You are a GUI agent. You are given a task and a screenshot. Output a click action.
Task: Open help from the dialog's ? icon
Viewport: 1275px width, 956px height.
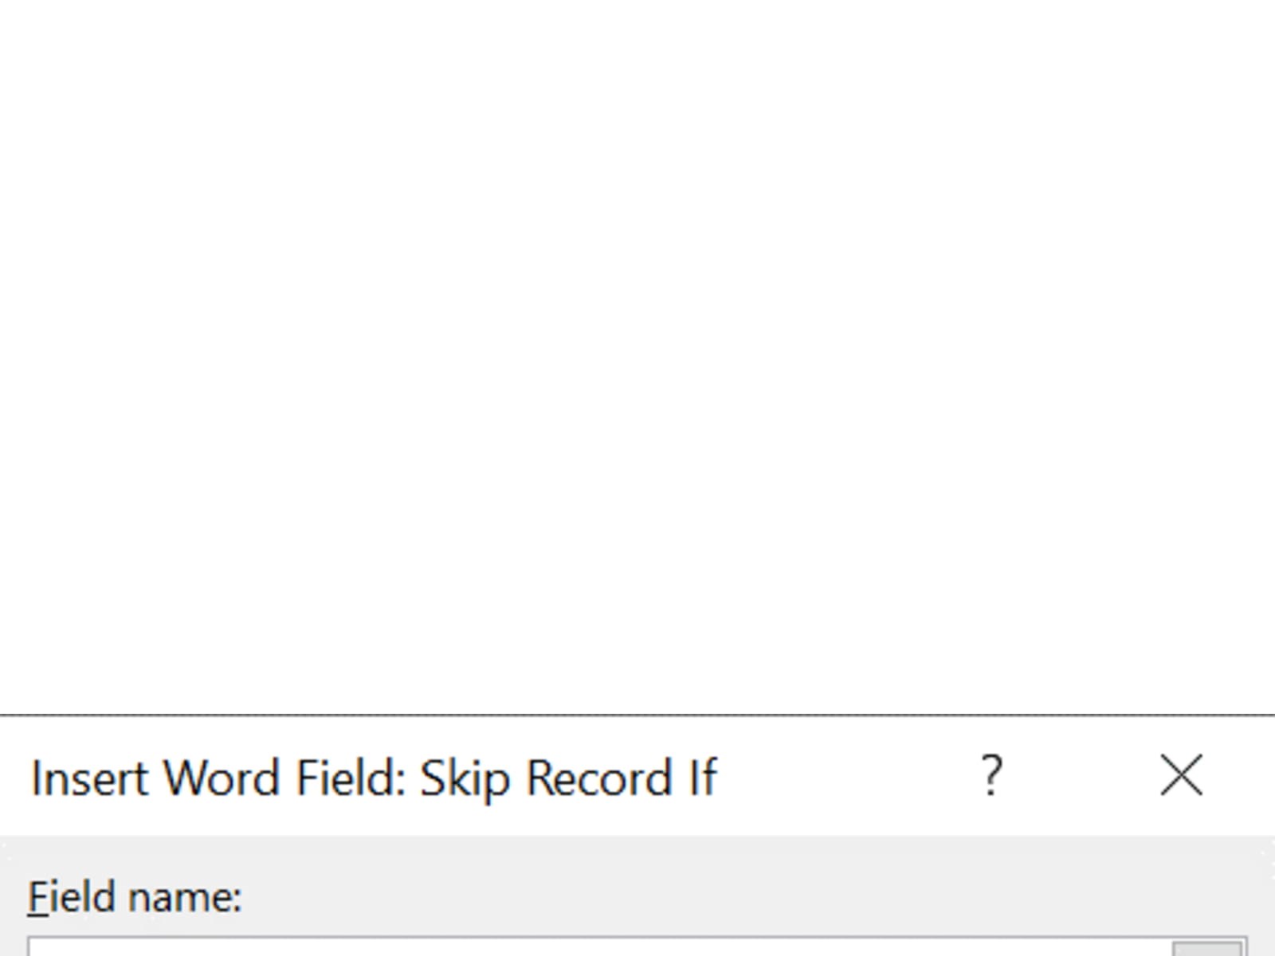(x=991, y=775)
